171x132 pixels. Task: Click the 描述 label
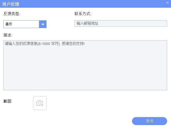point(8,35)
